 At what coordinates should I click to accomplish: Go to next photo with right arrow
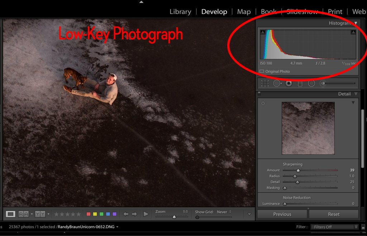pos(134,214)
